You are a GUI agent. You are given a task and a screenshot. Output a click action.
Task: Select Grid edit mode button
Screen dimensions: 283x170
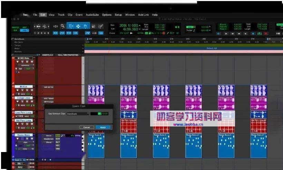25,30
